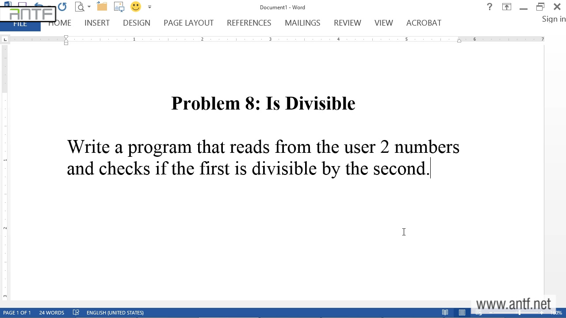Click the zoom slider handle

tap(520, 313)
